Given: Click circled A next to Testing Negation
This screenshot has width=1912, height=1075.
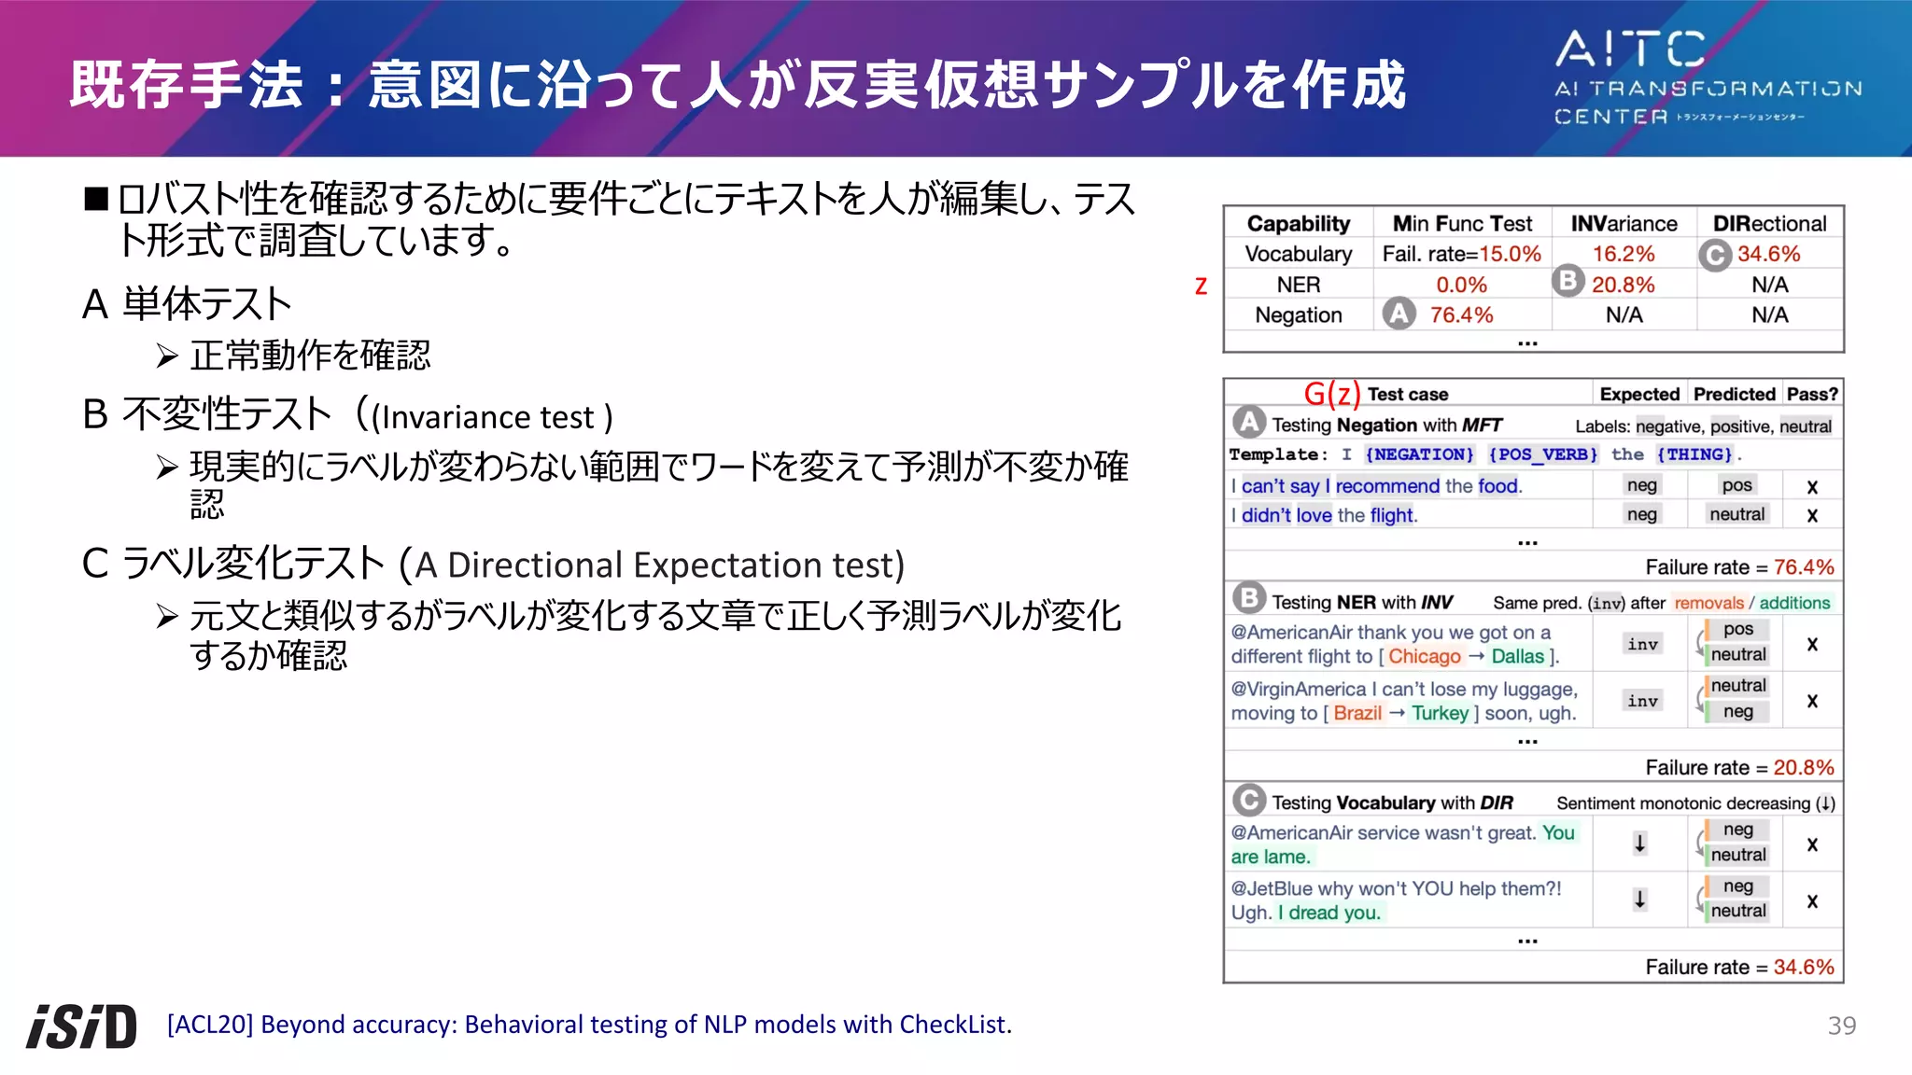Looking at the screenshot, I should [1249, 423].
